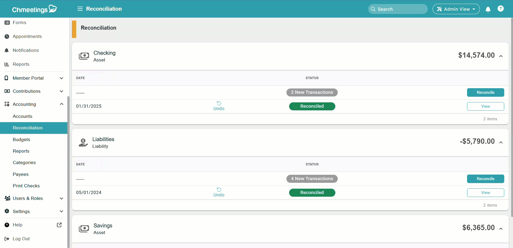
Task: Click the 4 New Transactions badge
Action: click(312, 179)
